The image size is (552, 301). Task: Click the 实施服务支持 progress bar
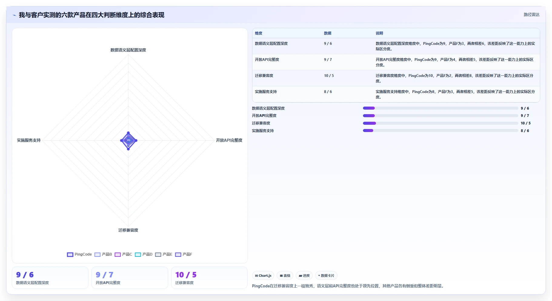coord(441,131)
